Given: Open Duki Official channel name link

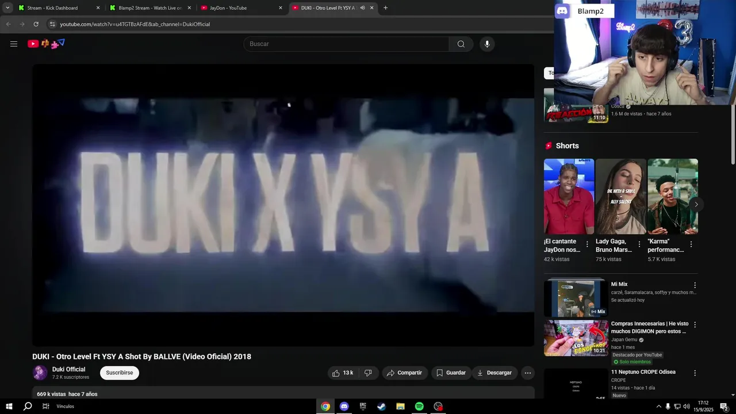Looking at the screenshot, I should pyautogui.click(x=68, y=369).
